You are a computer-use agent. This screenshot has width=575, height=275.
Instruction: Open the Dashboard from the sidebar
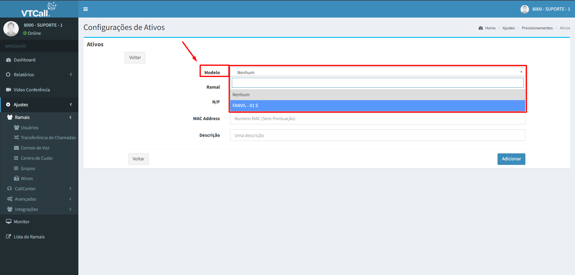tap(25, 60)
